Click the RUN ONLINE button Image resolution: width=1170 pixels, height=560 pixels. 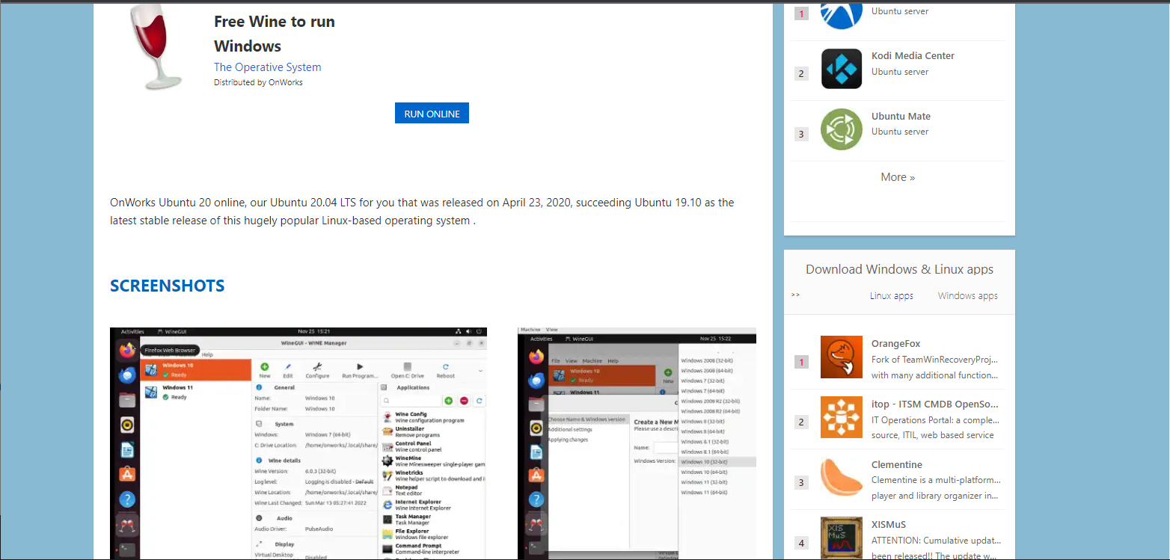(432, 114)
